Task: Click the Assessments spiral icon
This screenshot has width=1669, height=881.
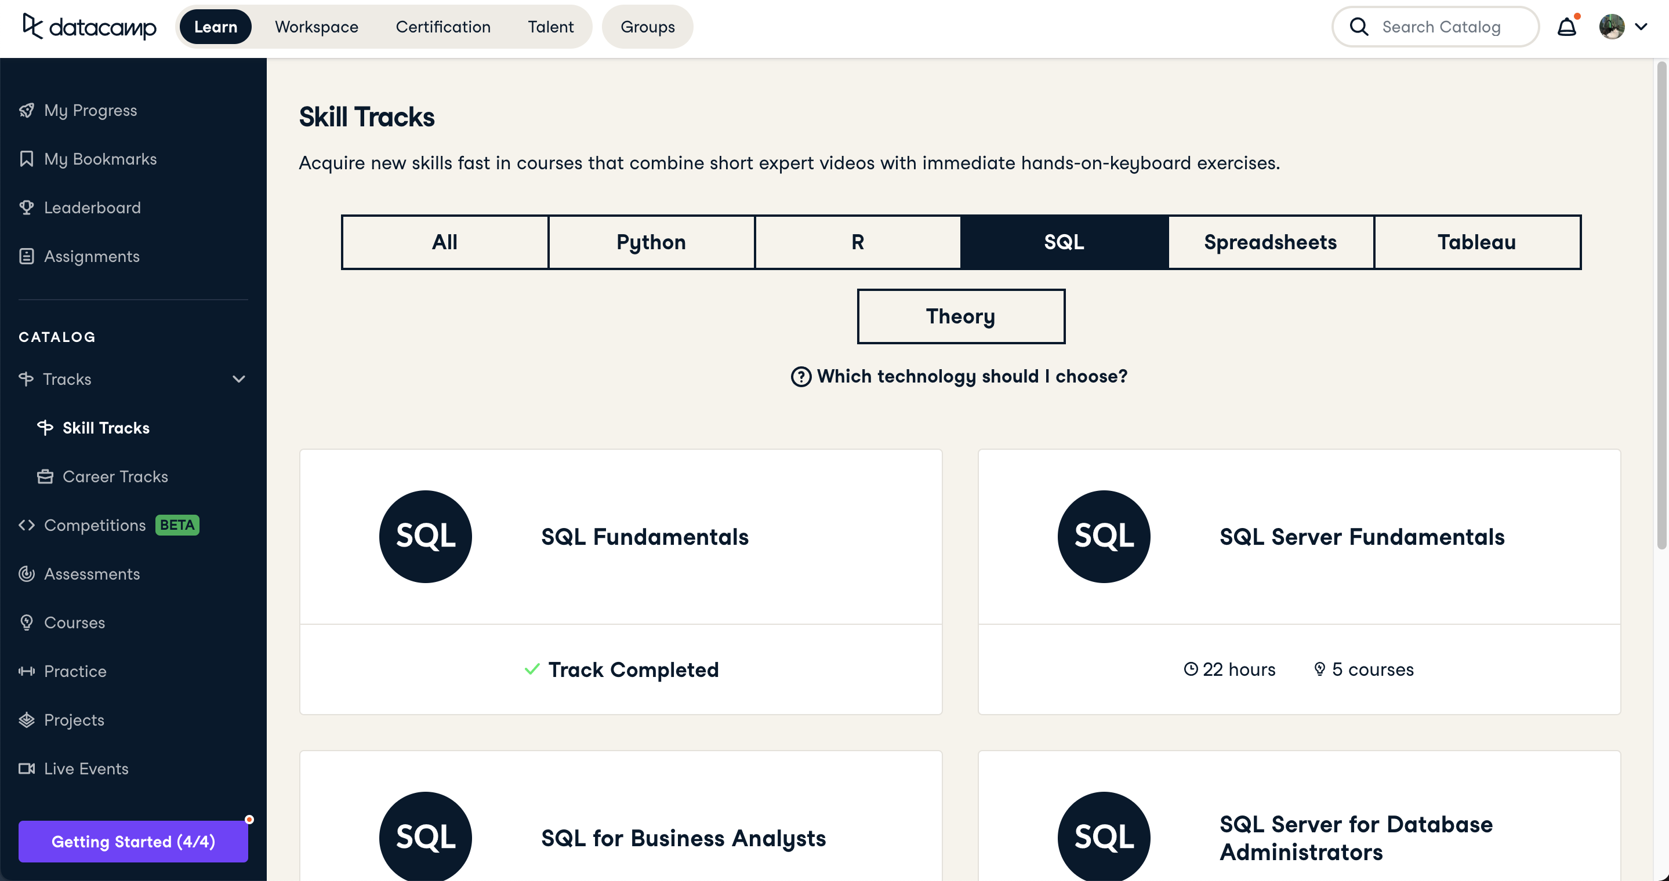Action: point(27,574)
